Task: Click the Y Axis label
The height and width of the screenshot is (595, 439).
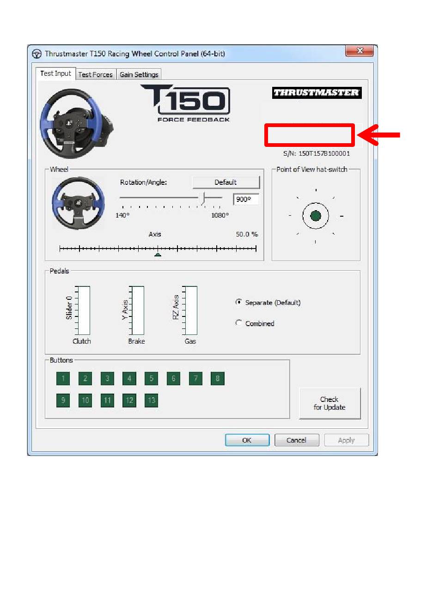Action: coord(124,310)
